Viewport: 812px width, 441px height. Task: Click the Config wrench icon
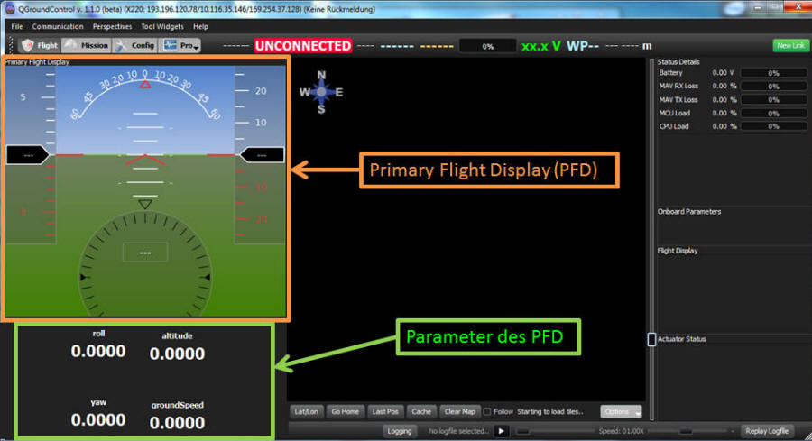[121, 46]
